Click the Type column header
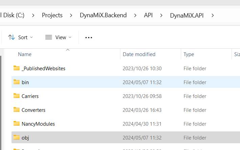The width and height of the screenshot is (240, 150). tap(189, 54)
